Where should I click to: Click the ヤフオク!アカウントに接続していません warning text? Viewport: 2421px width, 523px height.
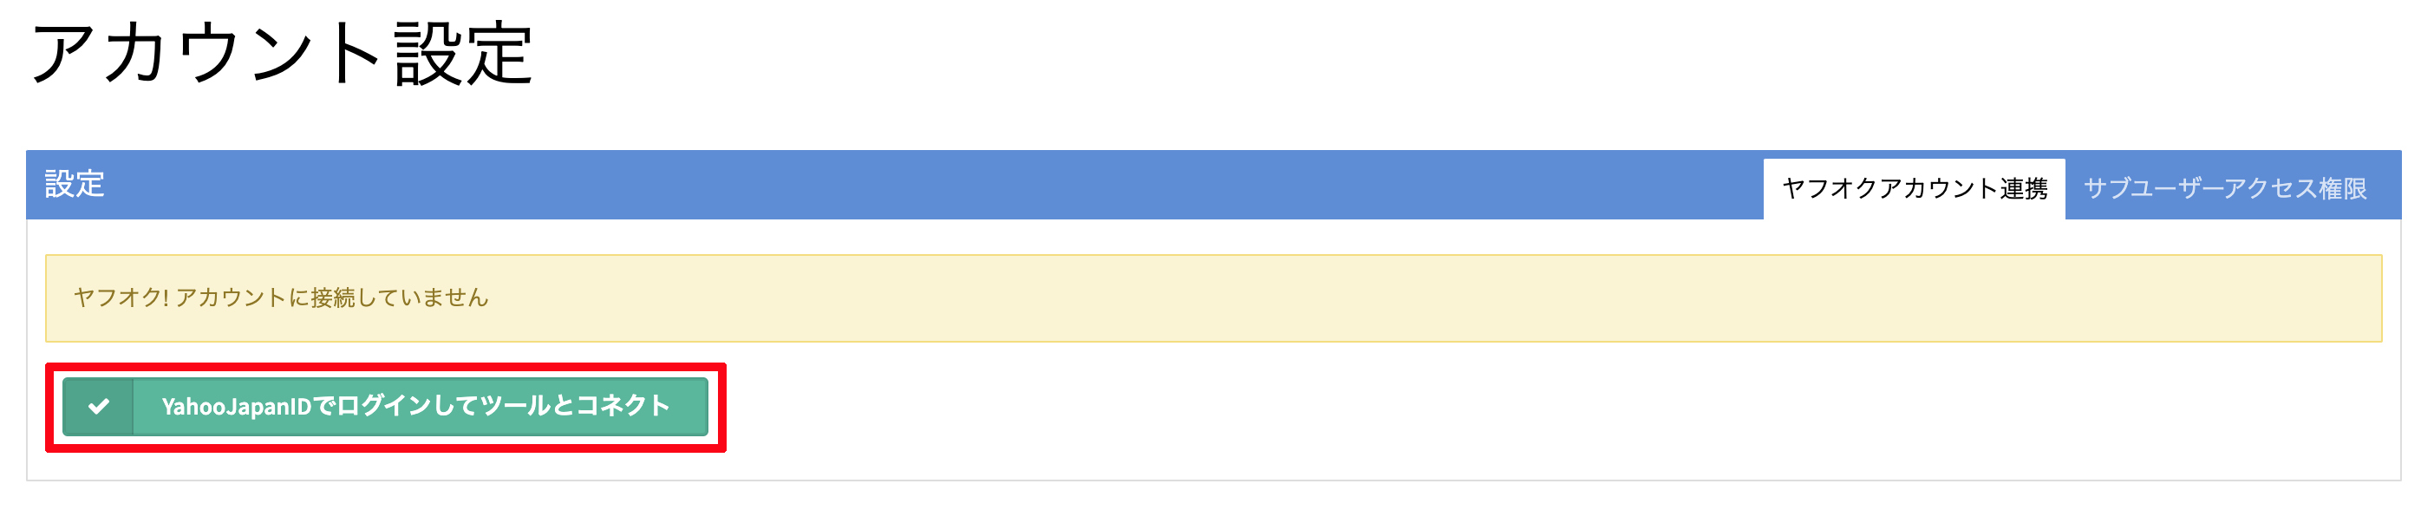[281, 298]
